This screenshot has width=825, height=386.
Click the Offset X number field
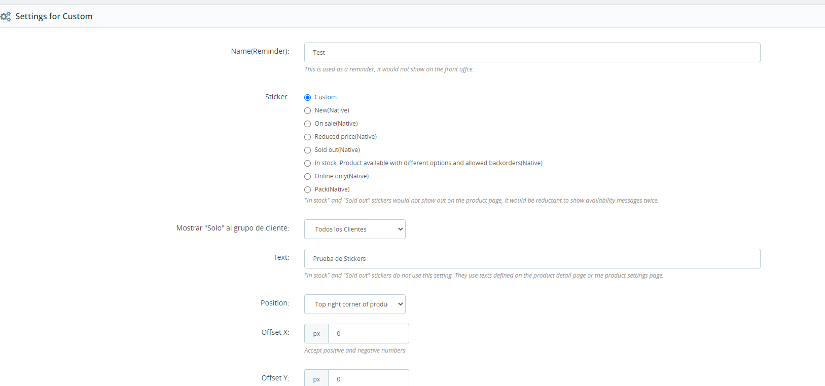pos(368,333)
